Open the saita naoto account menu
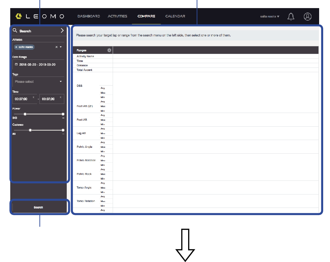 click(269, 16)
